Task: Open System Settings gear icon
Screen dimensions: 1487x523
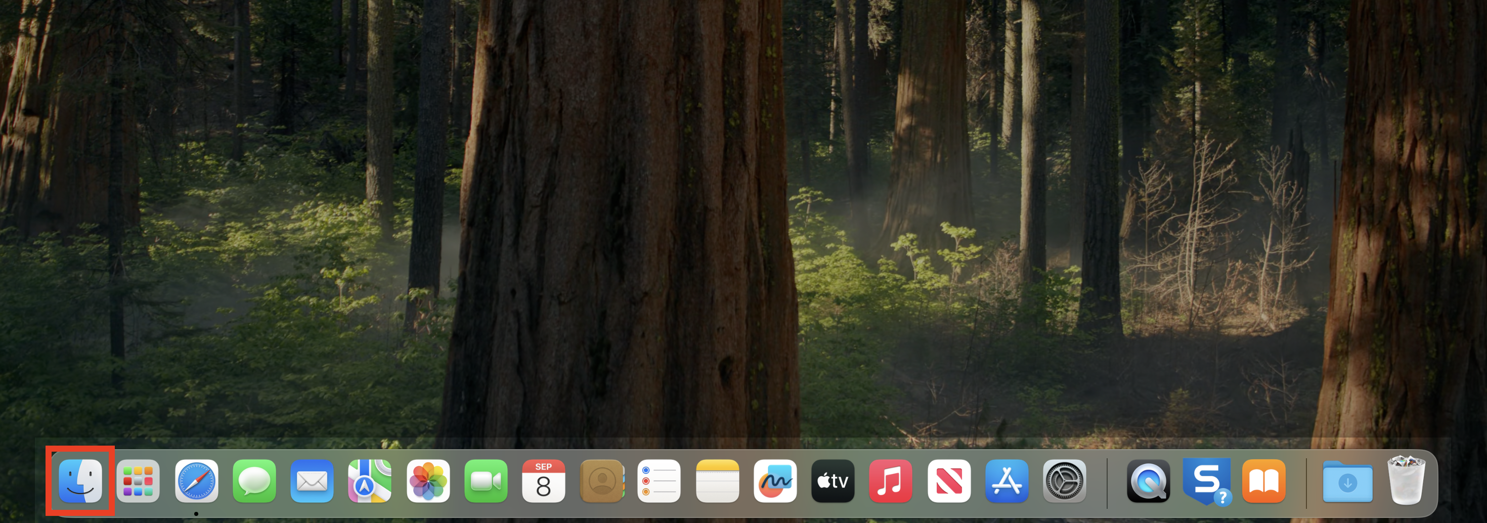Action: point(1065,481)
